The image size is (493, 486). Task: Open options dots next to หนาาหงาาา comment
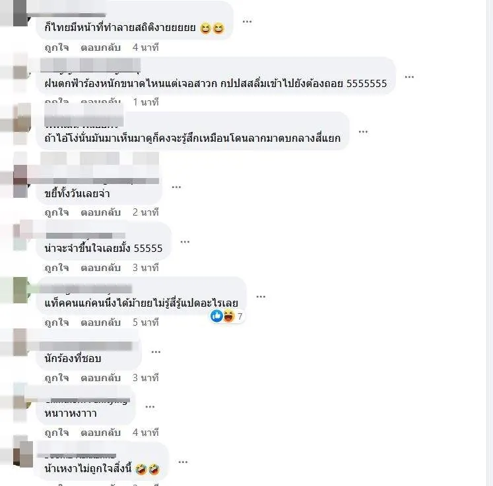(150, 407)
